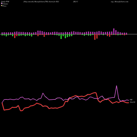This screenshot has height=137, width=137.
Task: Click the longest green downward histogram bar
Action: click(61, 36)
